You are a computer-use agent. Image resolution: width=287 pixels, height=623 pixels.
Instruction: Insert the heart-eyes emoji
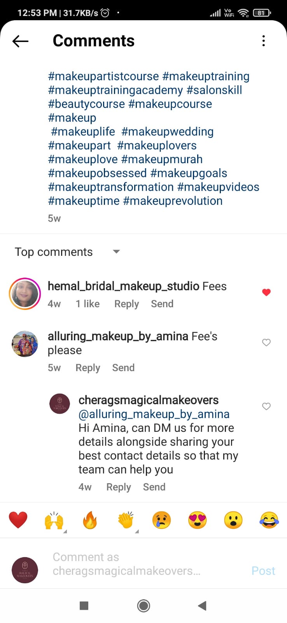pyautogui.click(x=198, y=520)
